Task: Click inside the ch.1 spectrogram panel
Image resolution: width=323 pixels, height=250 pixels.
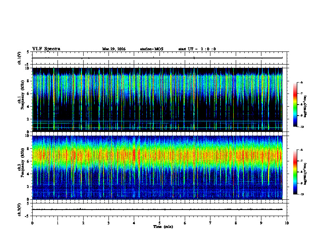Action: [x=157, y=100]
